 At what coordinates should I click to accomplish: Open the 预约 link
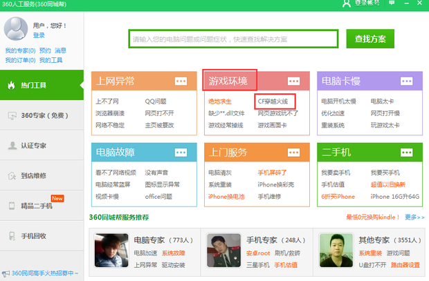pos(45,50)
